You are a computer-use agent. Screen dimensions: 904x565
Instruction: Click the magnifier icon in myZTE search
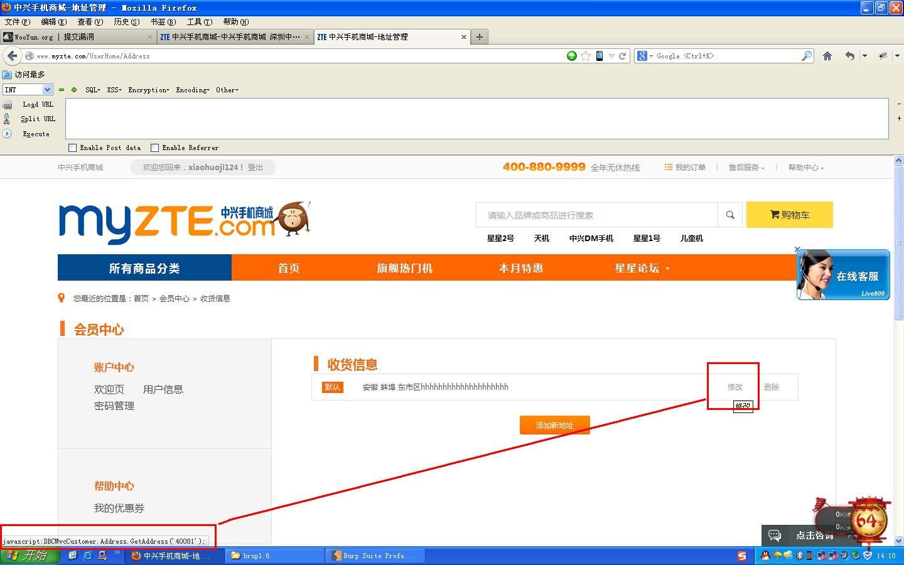pos(730,215)
